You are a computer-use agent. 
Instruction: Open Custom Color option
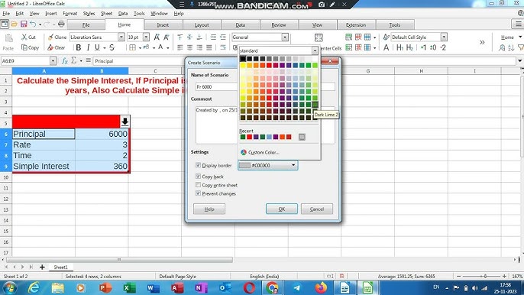(260, 153)
